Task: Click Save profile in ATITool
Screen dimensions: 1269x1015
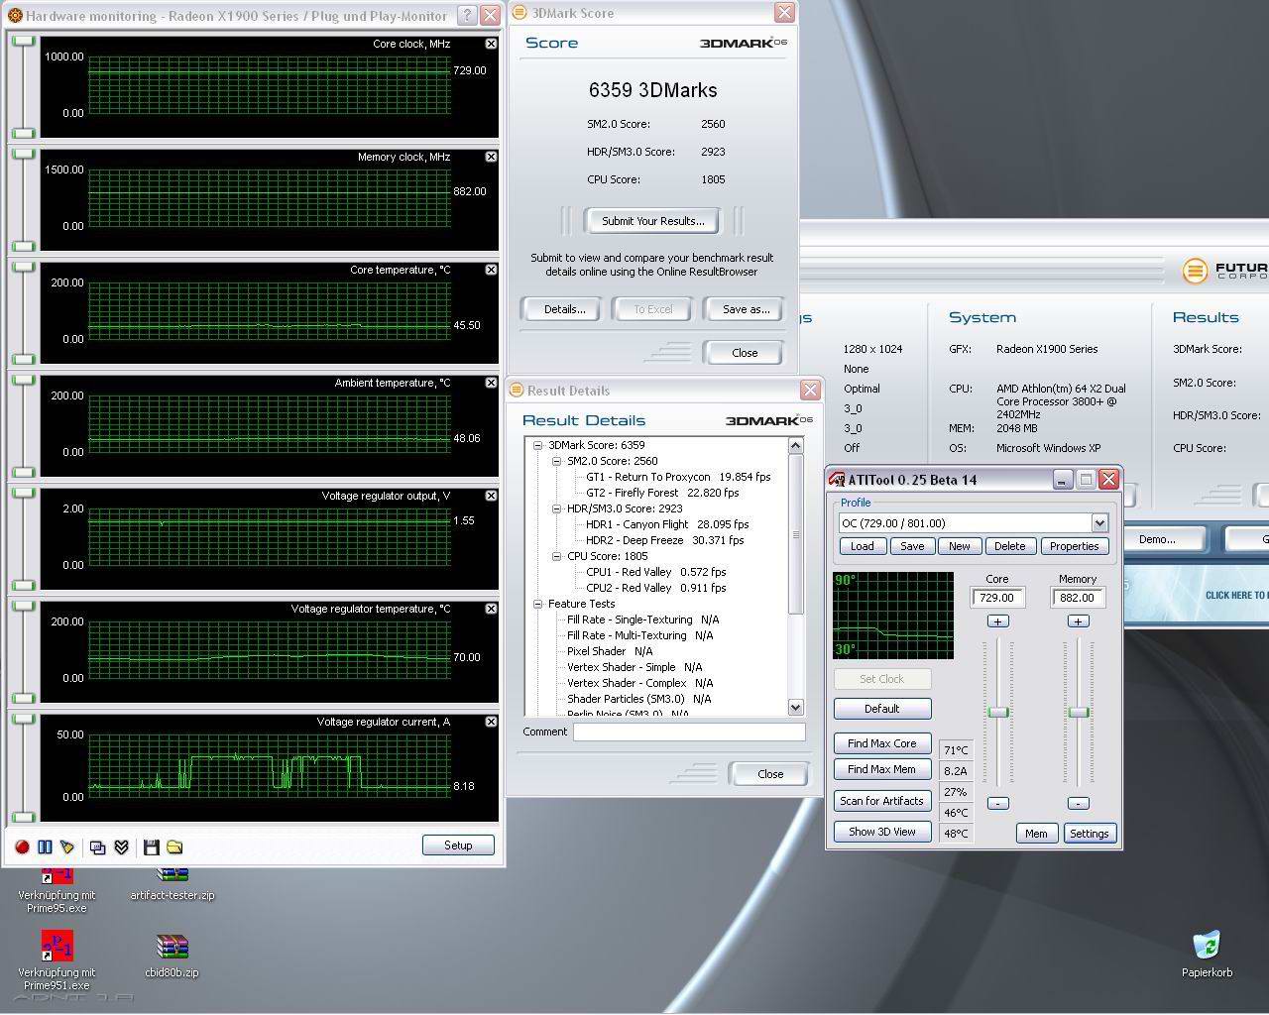Action: (912, 546)
